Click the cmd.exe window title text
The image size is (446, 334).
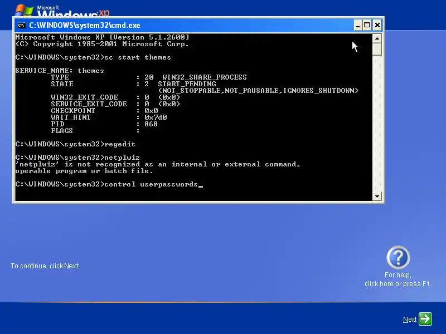(x=85, y=25)
